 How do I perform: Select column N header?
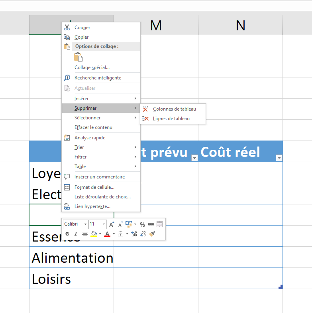[x=241, y=25]
